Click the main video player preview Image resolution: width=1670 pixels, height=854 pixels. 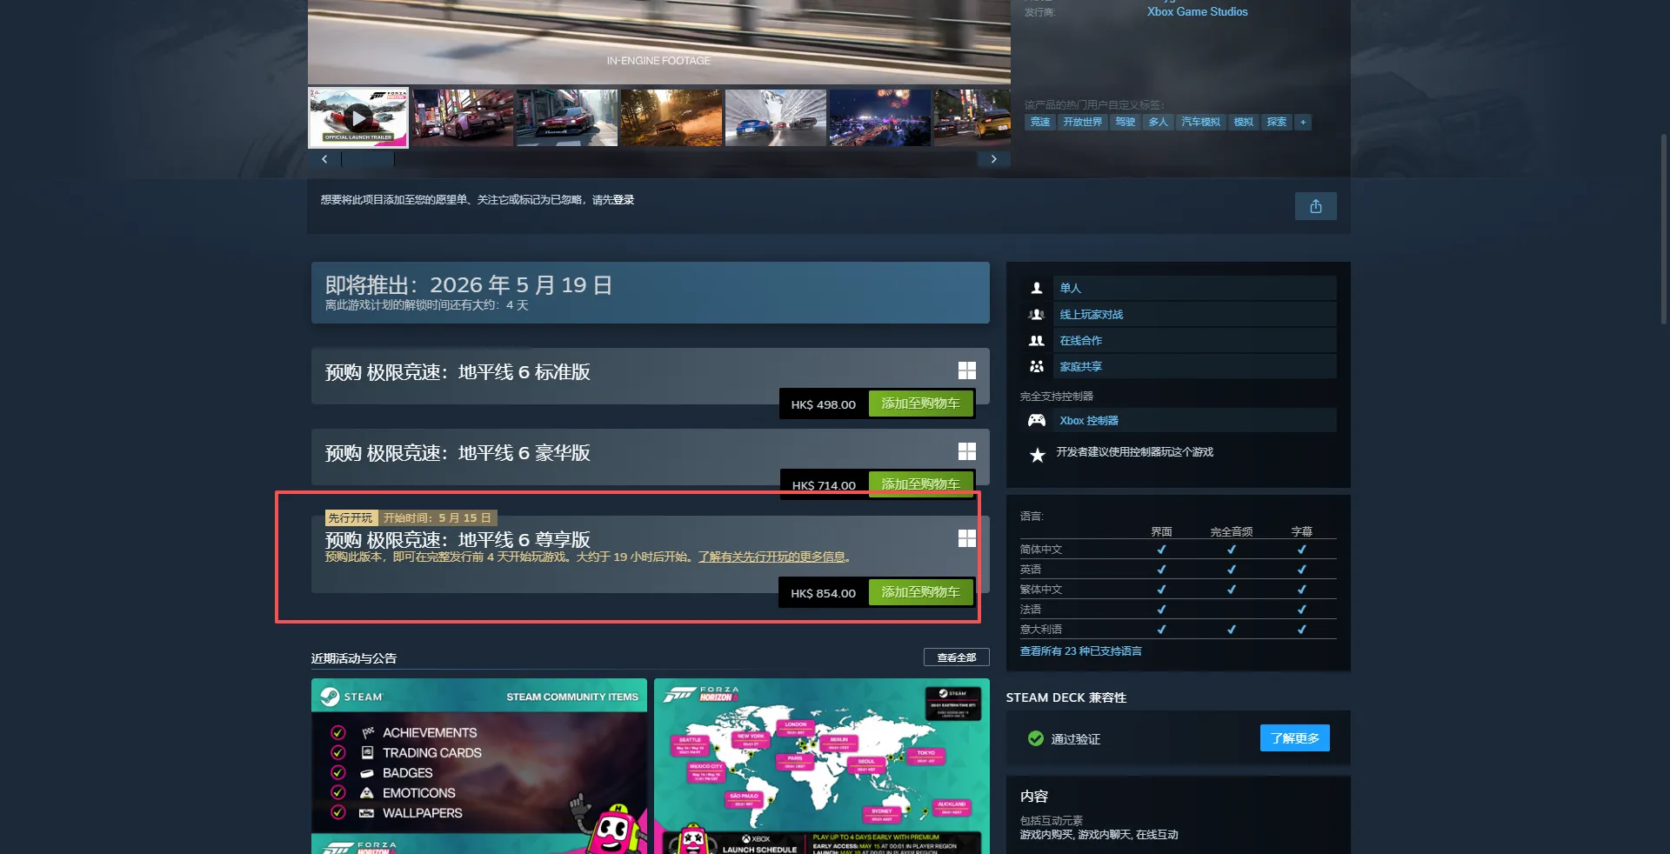658,41
